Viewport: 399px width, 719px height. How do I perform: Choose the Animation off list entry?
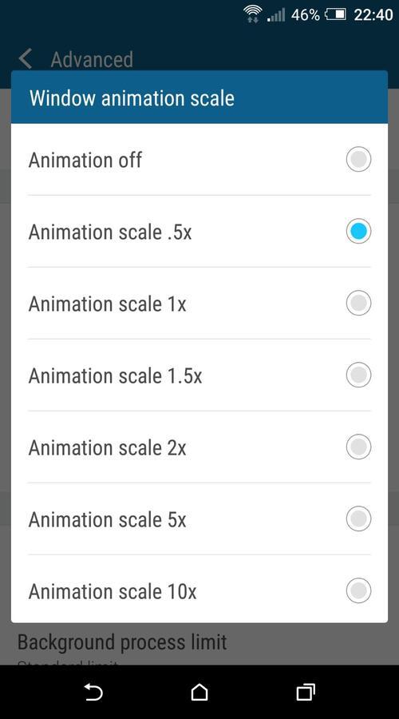pos(199,159)
